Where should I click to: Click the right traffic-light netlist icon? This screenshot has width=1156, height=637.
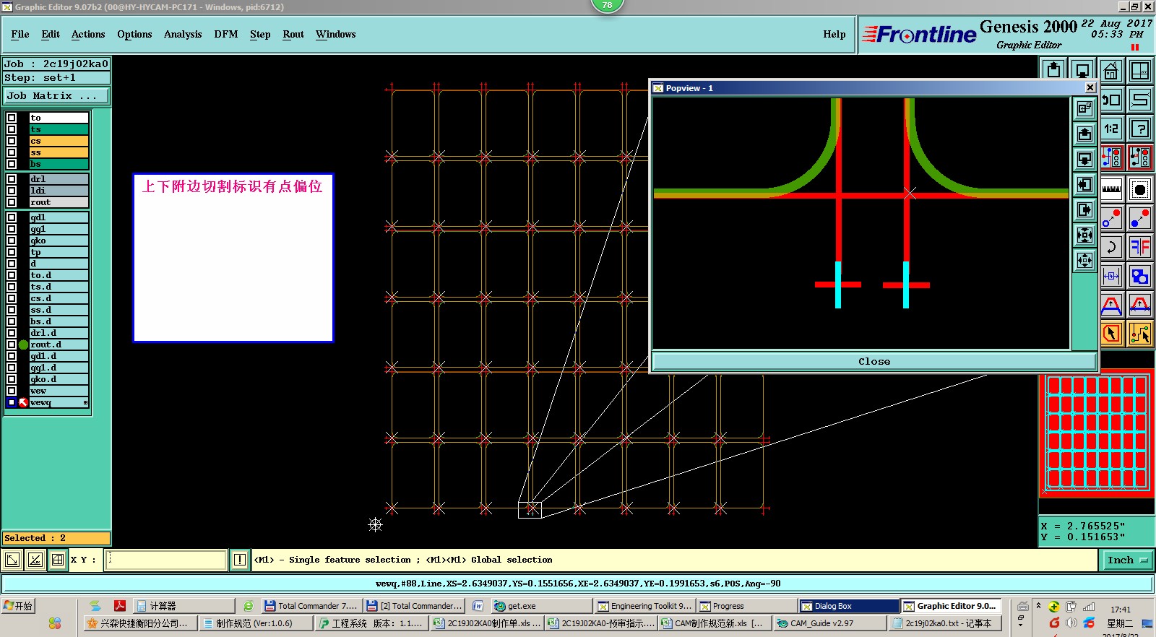(x=1140, y=157)
